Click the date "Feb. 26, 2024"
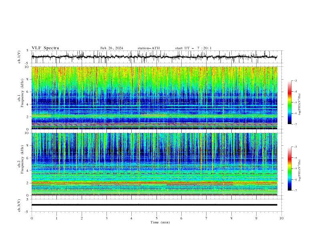Viewport: 317px width, 245px height. (112, 48)
